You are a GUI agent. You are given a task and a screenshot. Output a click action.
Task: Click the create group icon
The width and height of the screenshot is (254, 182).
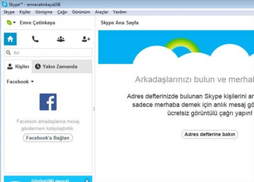pos(61,39)
